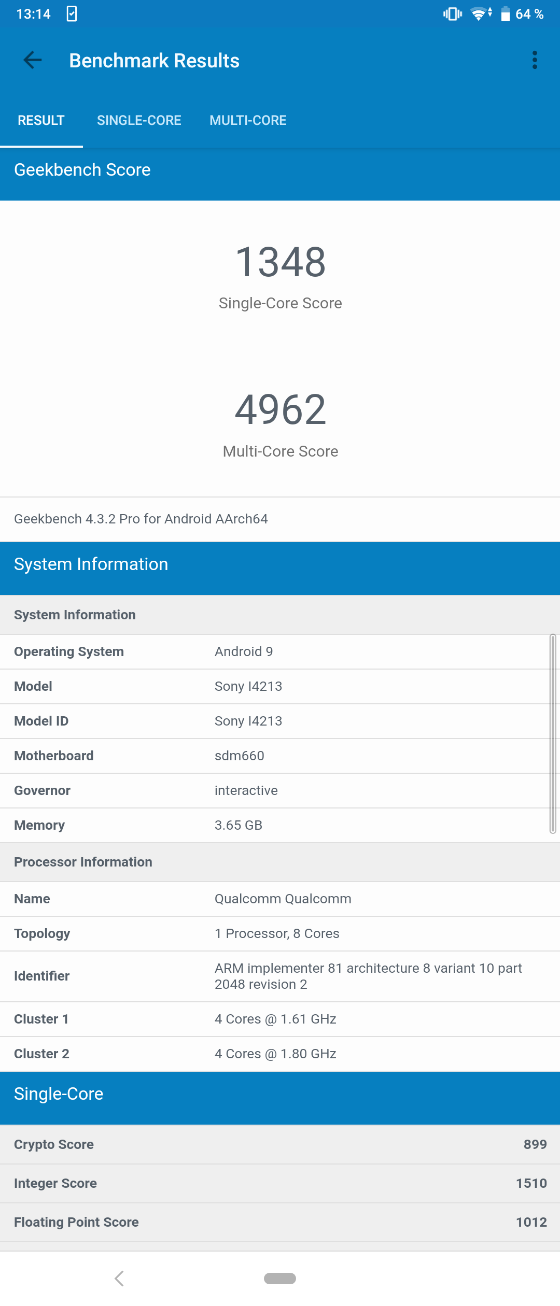Select the Topology 8 Cores row

280,933
